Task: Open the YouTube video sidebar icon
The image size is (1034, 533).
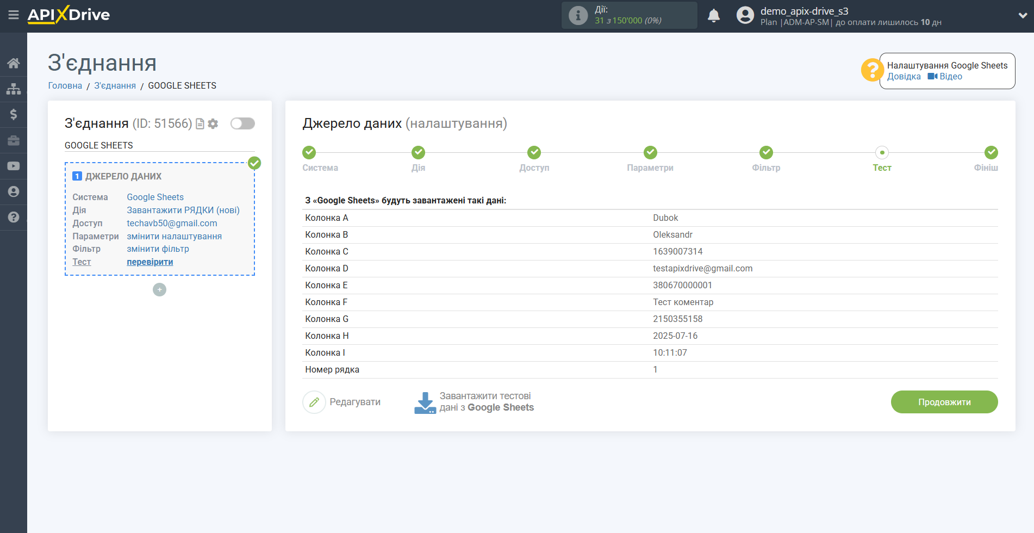Action: pyautogui.click(x=14, y=166)
